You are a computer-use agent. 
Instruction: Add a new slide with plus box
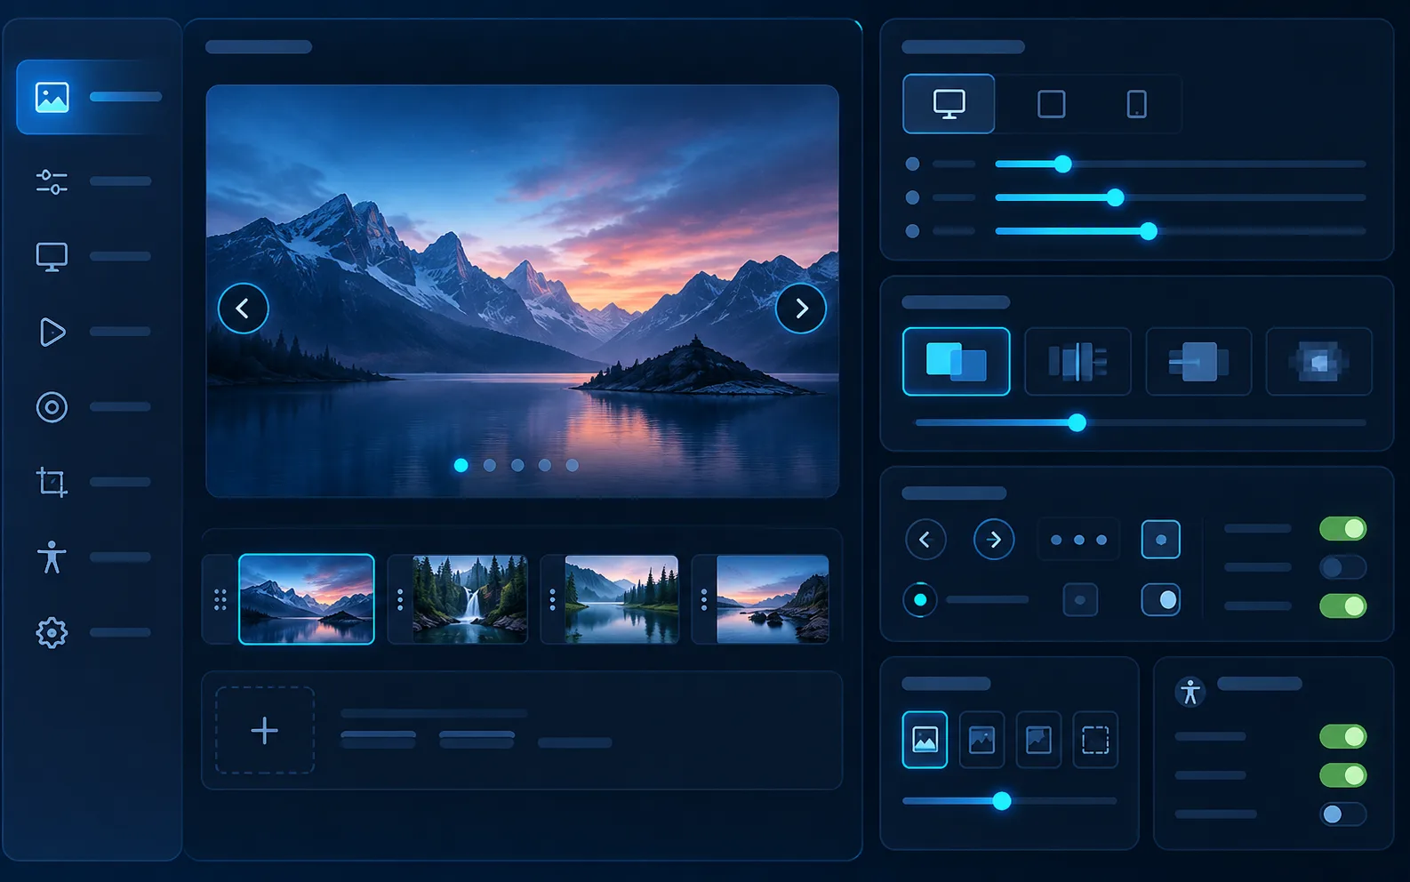[265, 731]
